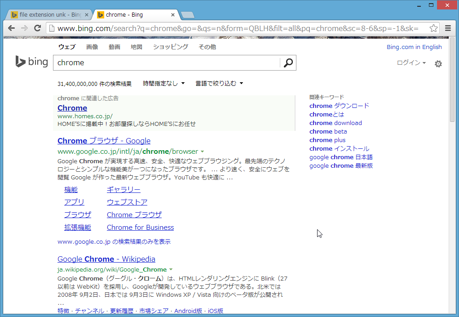The width and height of the screenshot is (459, 317).
Task: Click related keyword 'chrome インストール'
Action: tap(340, 148)
